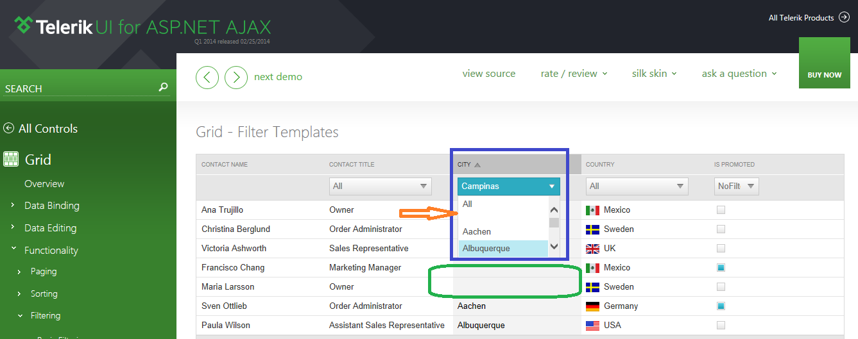The image size is (858, 339).
Task: Click the All Telerik Products arrow icon
Action: pos(845,17)
